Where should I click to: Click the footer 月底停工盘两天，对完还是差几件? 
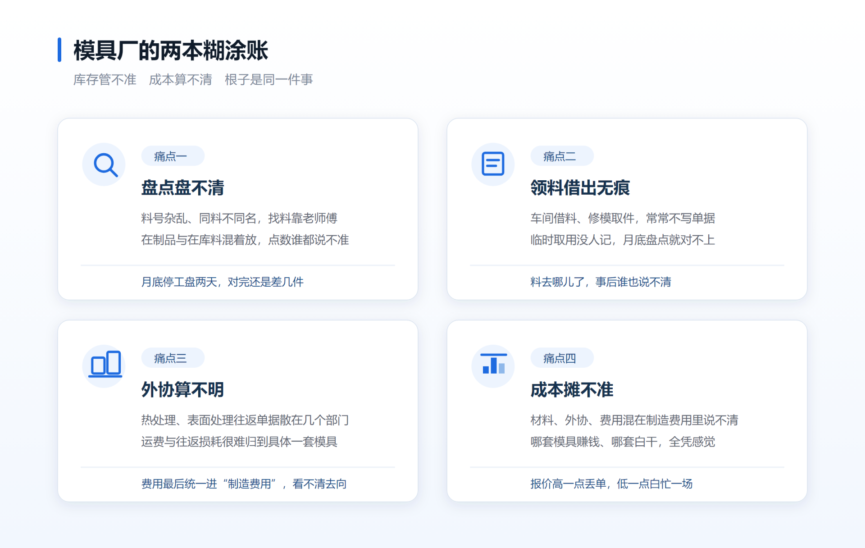(223, 282)
